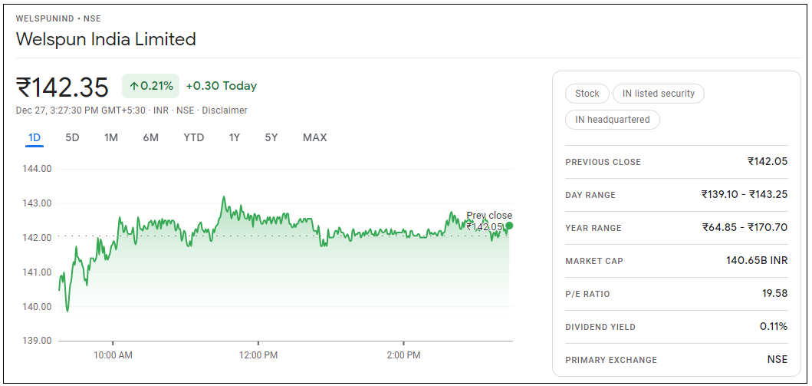Click the 0.11% dividend yield value
This screenshot has height=386, width=812.
(774, 327)
